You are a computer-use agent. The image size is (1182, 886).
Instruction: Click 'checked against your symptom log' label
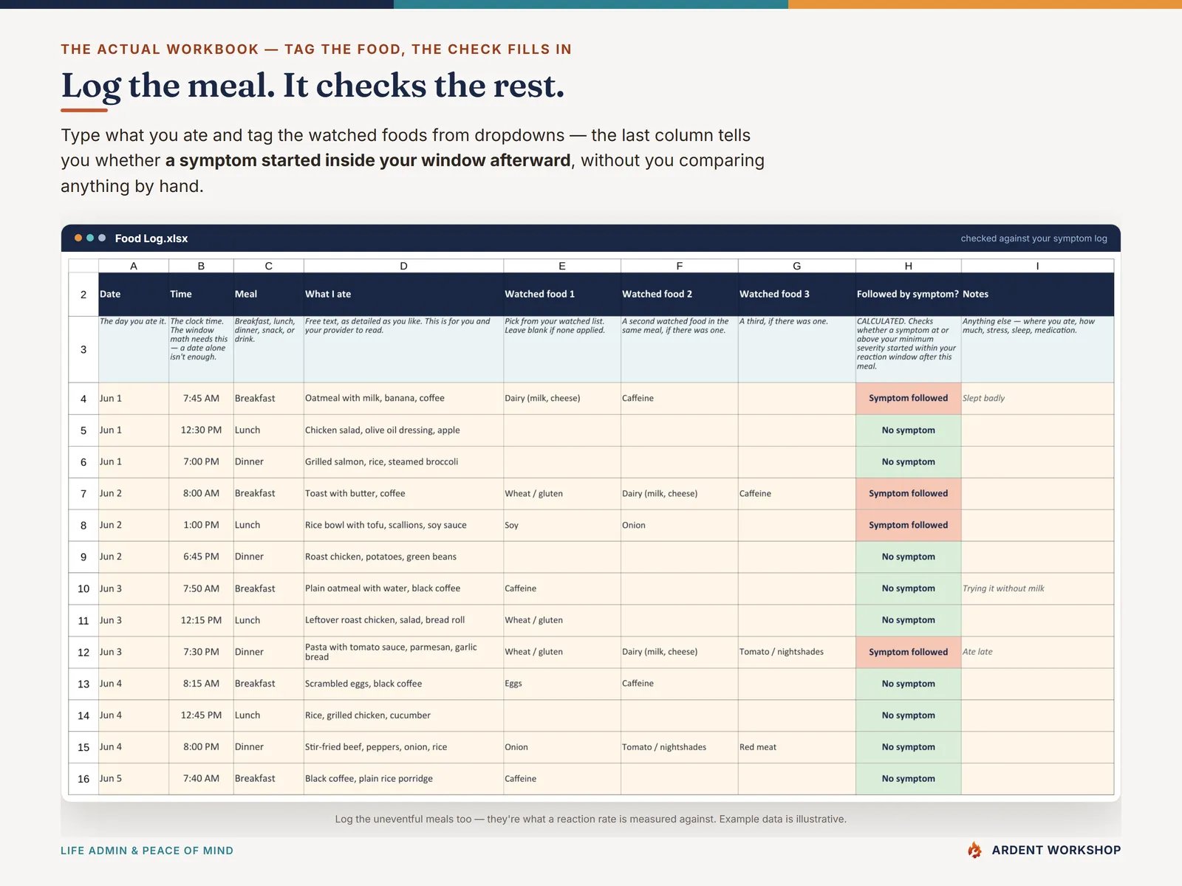pos(1034,238)
